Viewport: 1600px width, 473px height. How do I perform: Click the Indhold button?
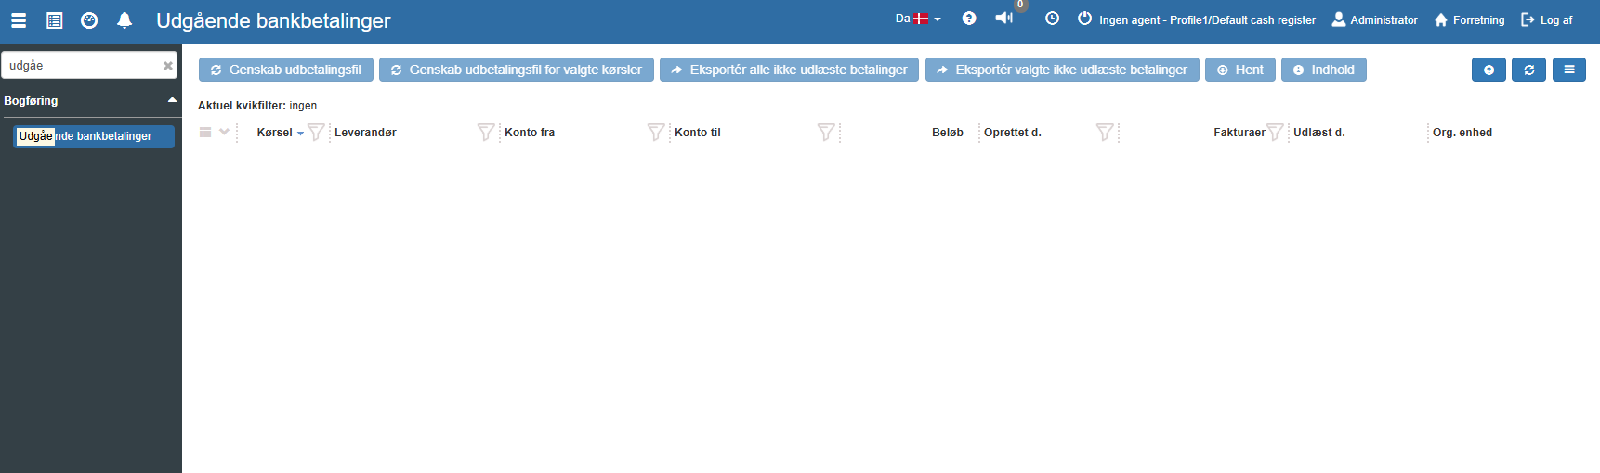(x=1324, y=70)
